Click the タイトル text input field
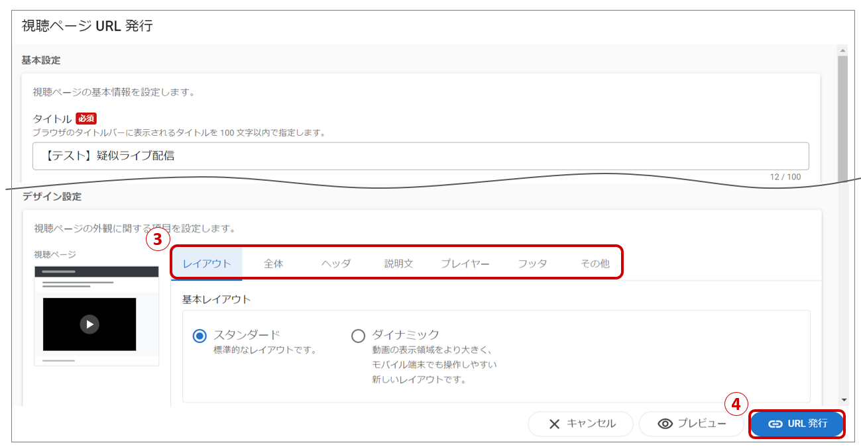 [x=420, y=156]
